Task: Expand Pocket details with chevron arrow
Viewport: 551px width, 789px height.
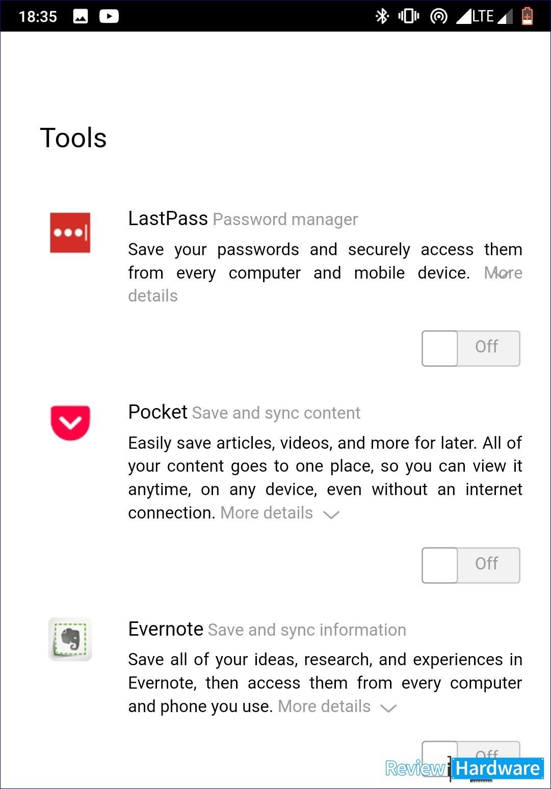Action: pos(331,515)
